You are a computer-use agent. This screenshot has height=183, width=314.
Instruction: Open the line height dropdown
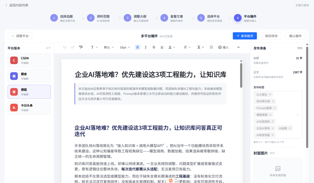point(200,47)
